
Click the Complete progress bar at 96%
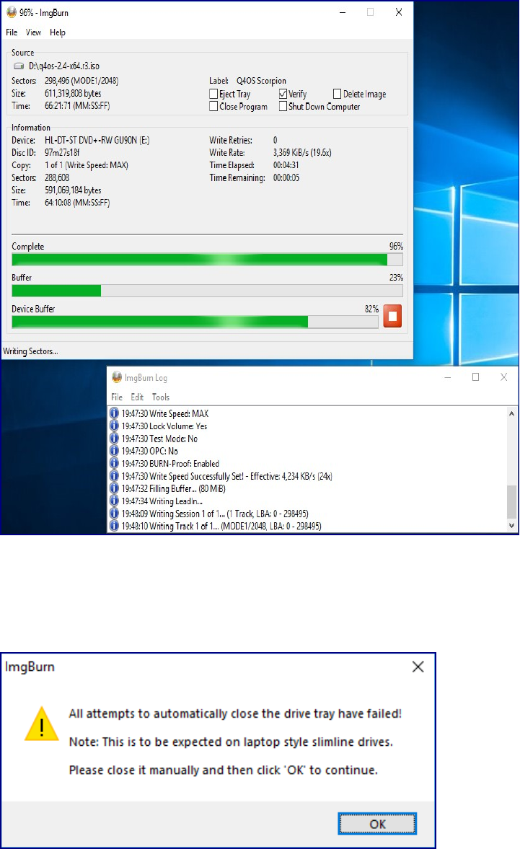tap(207, 260)
